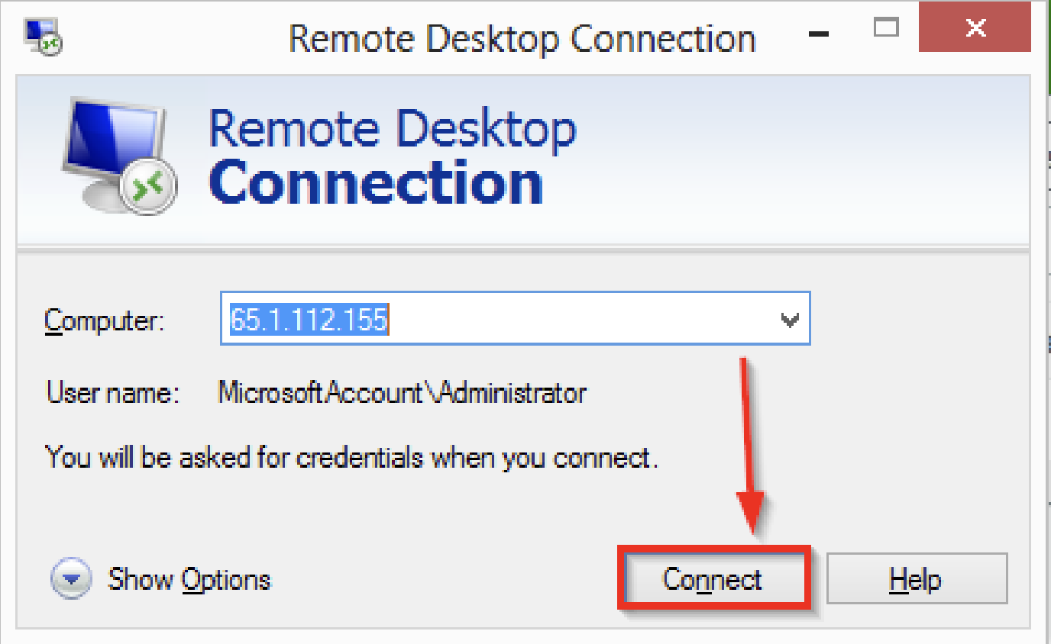
Task: Expand options with the round blue arrow icon
Action: [x=71, y=579]
